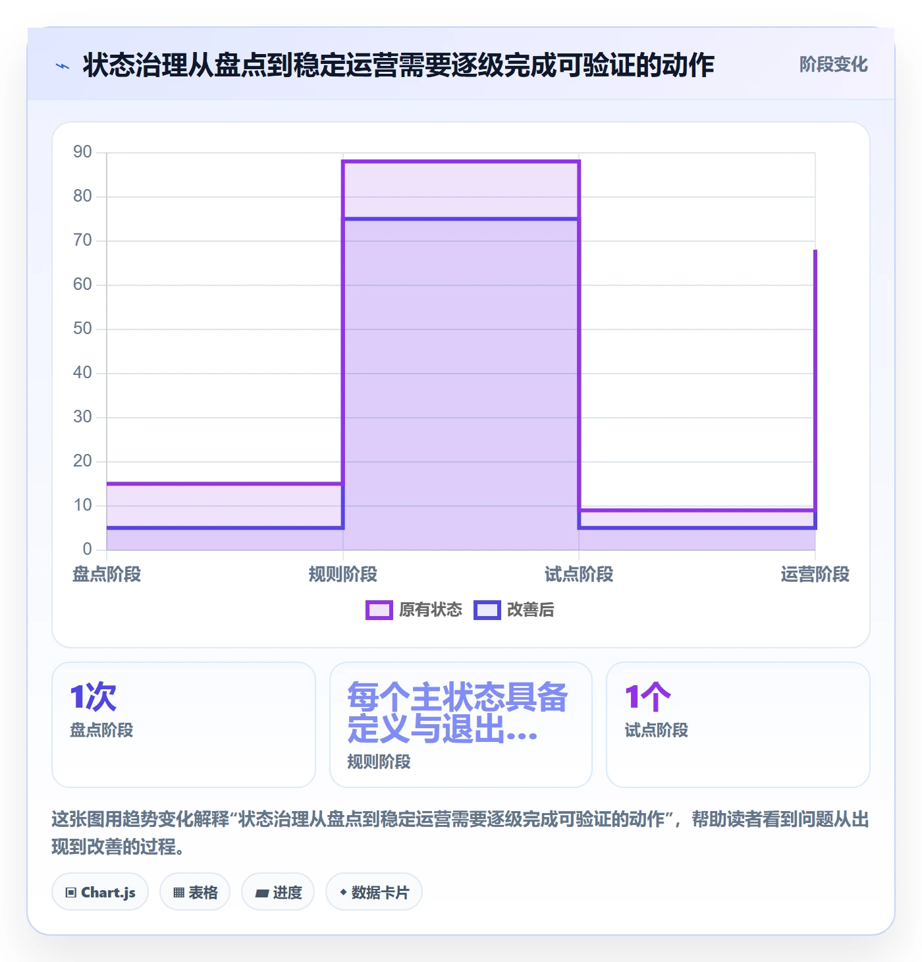The image size is (922, 962).
Task: Click the 试点阶段 x-axis label
Action: pyautogui.click(x=579, y=575)
